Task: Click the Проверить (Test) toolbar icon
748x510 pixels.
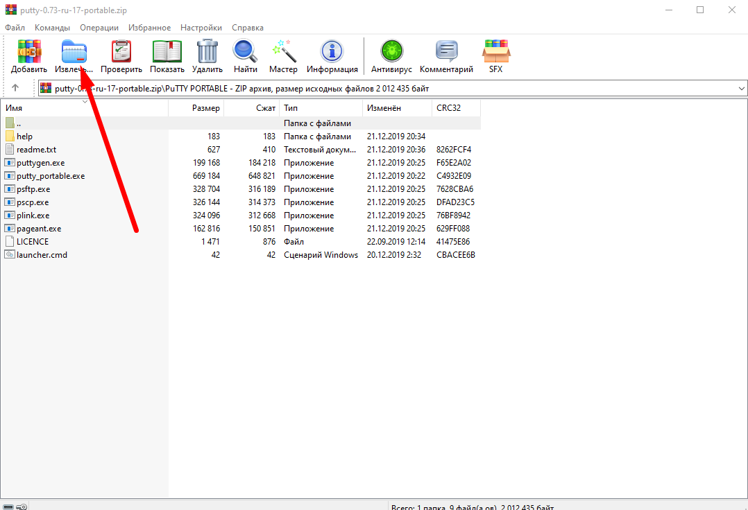Action: tap(121, 51)
